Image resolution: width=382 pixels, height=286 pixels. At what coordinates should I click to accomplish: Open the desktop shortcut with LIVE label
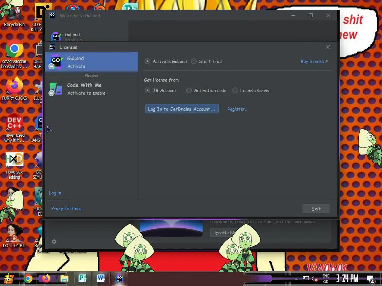(14, 200)
